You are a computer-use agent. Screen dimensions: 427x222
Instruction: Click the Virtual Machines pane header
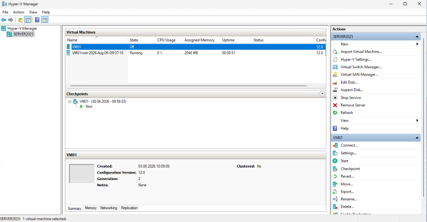pyautogui.click(x=195, y=32)
